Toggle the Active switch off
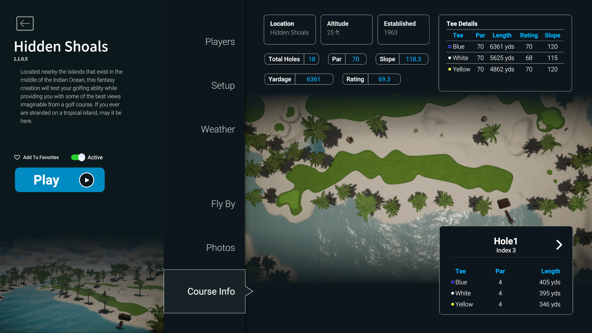This screenshot has height=333, width=592. click(x=78, y=157)
